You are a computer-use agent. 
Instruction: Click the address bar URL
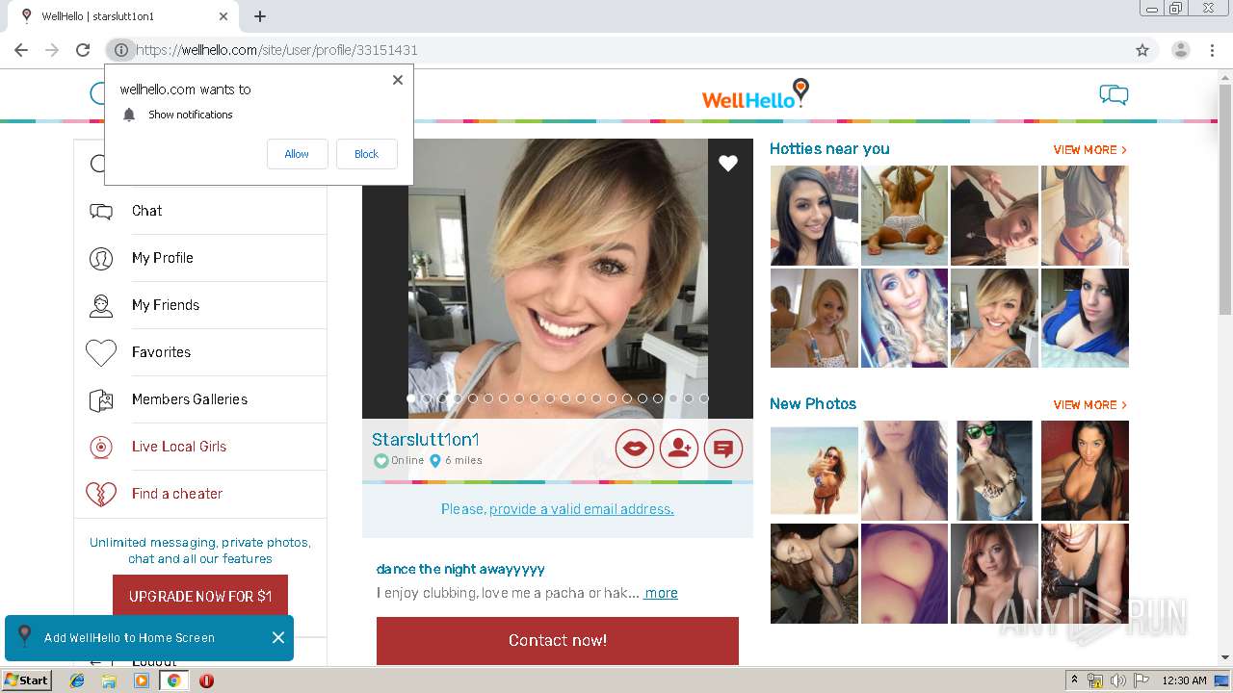coord(276,50)
